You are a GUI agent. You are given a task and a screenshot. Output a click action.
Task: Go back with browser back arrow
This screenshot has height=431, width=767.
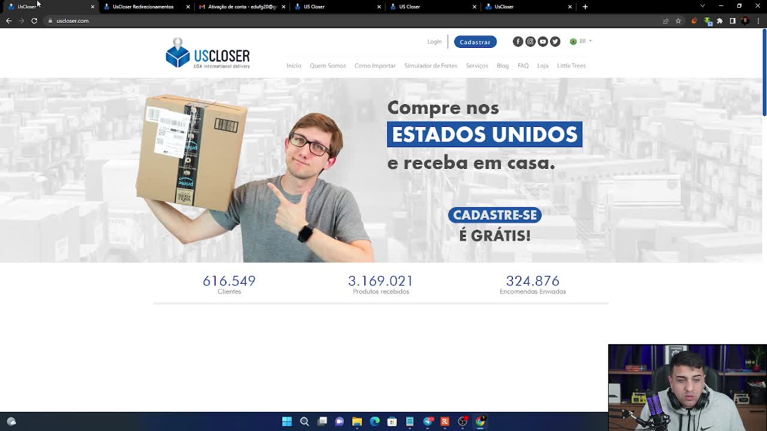[x=8, y=21]
